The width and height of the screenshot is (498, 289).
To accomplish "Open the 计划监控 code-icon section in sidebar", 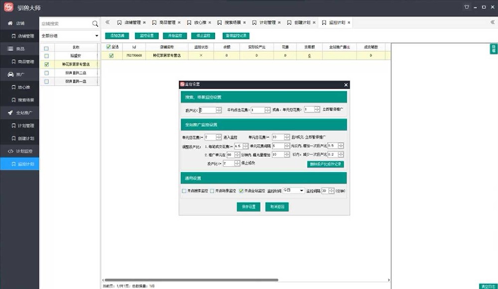I will [20, 151].
